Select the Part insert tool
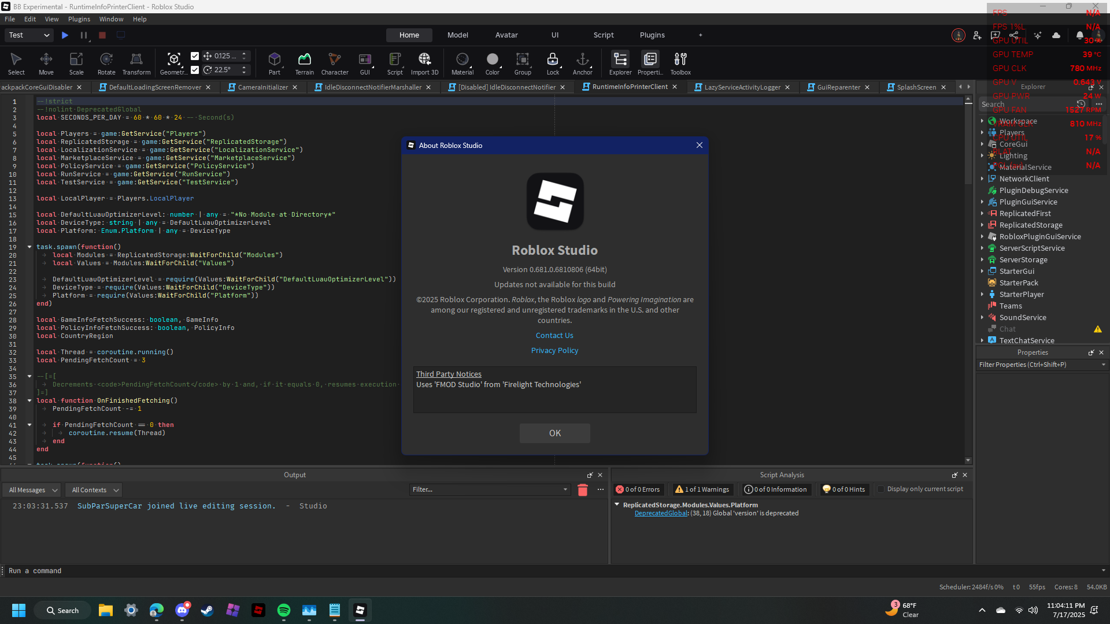The width and height of the screenshot is (1110, 624). coord(275,62)
